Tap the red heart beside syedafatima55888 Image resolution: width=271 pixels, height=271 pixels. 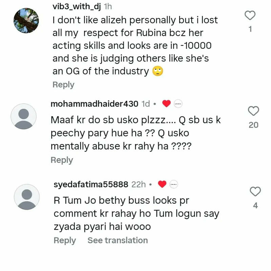[162, 185]
